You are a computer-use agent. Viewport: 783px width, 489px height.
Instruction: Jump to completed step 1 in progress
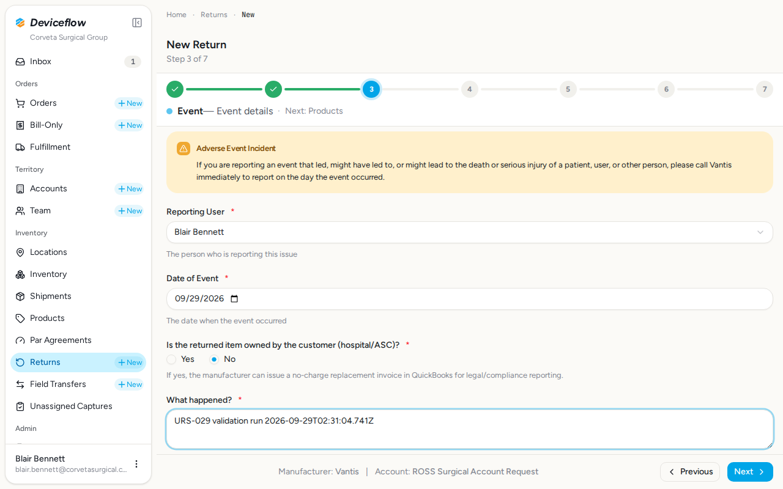[x=175, y=89]
